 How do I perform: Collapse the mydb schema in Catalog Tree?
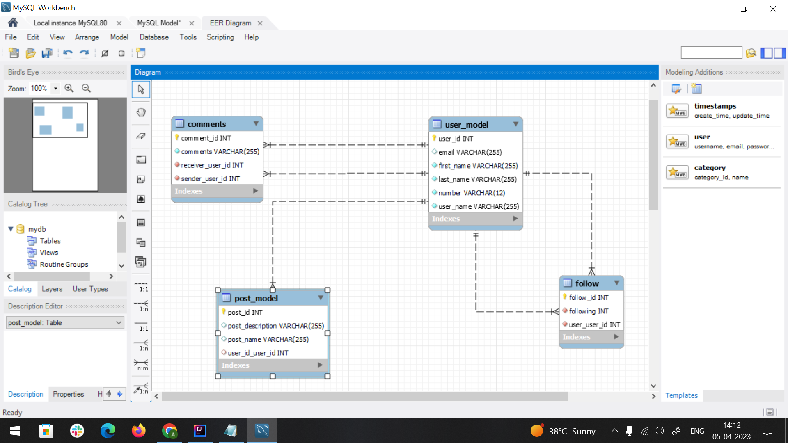[x=11, y=229]
